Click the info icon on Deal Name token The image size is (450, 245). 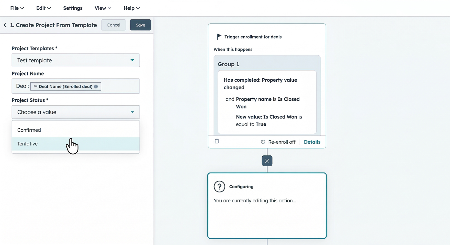(x=96, y=87)
